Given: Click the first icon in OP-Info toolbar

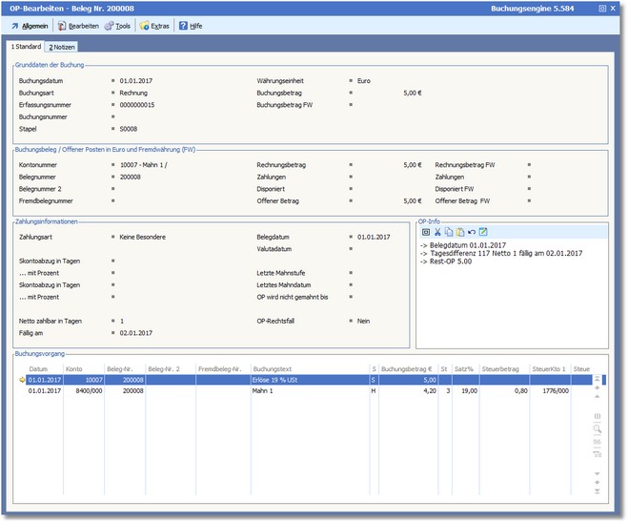Looking at the screenshot, I should 426,232.
